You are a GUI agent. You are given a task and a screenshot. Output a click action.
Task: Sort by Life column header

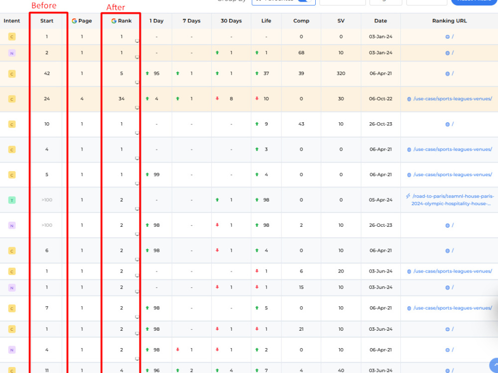tap(266, 20)
